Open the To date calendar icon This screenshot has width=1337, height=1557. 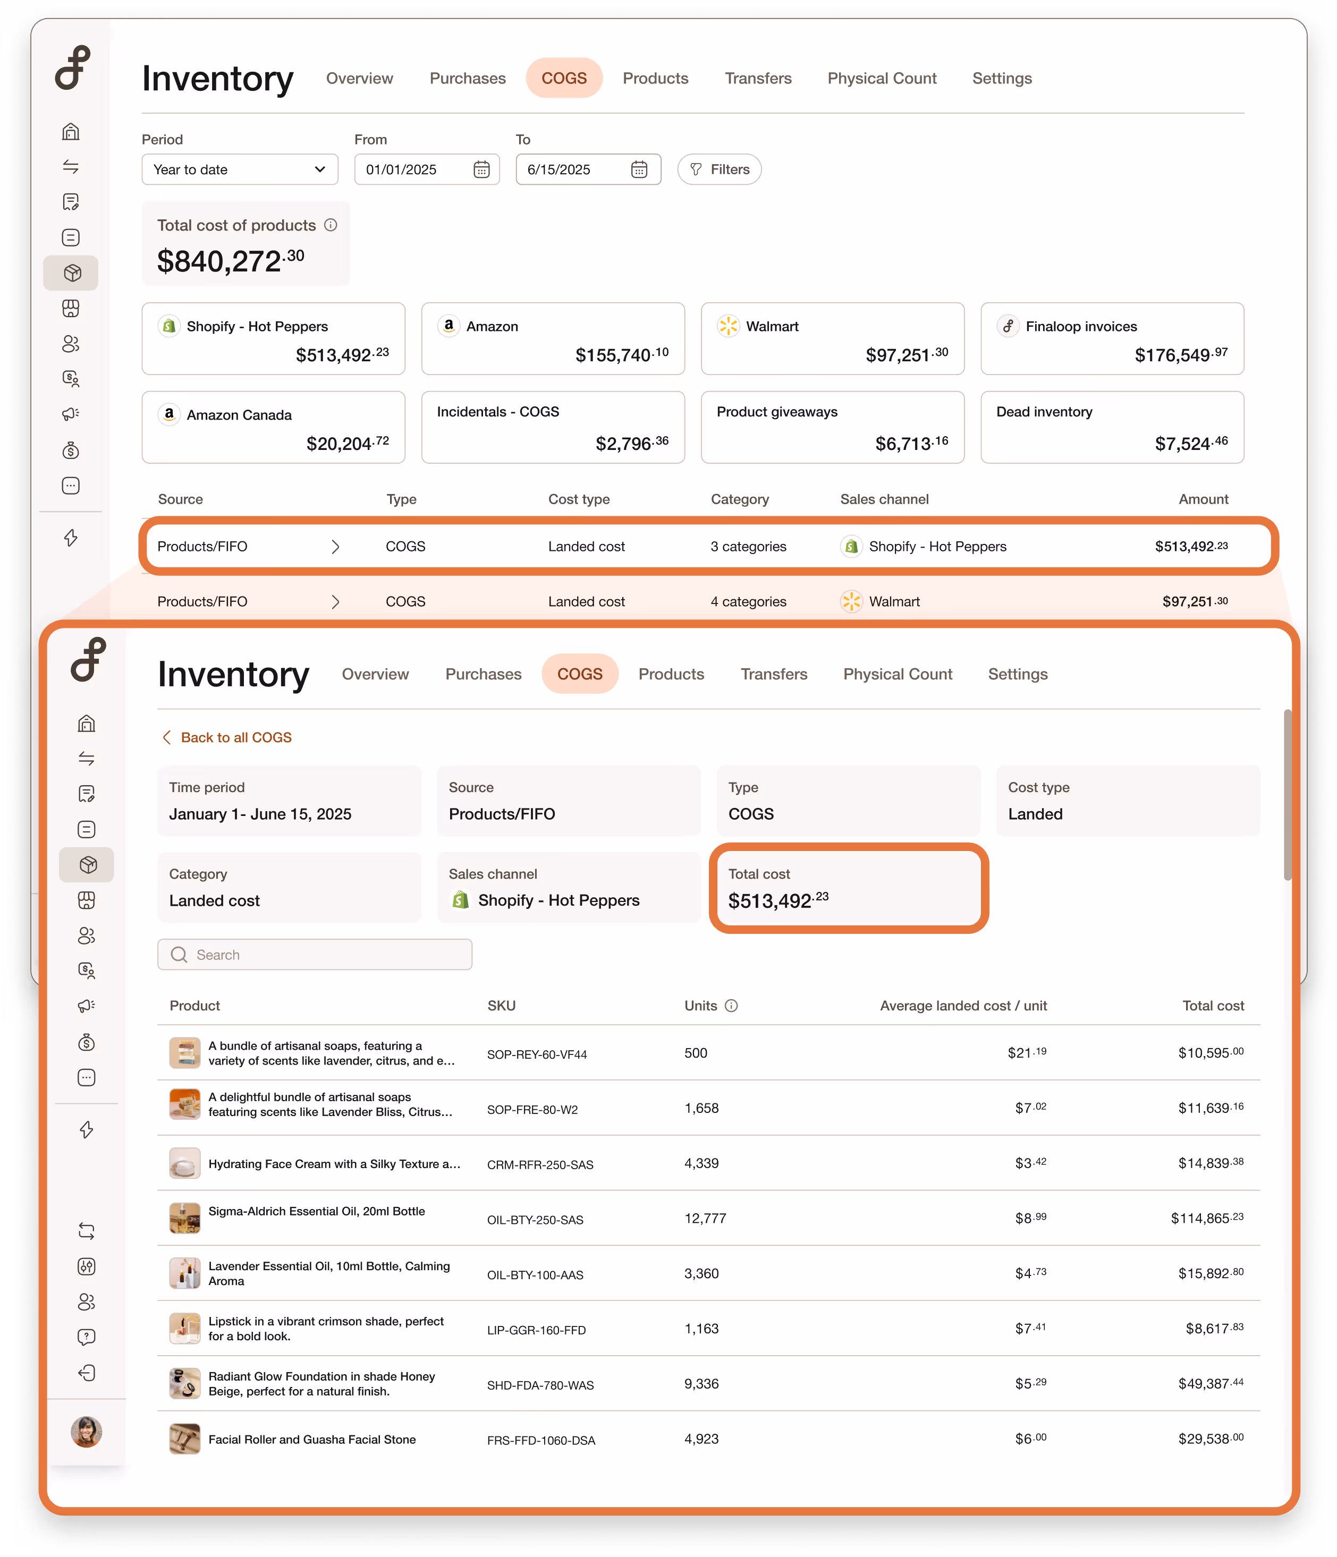click(640, 170)
